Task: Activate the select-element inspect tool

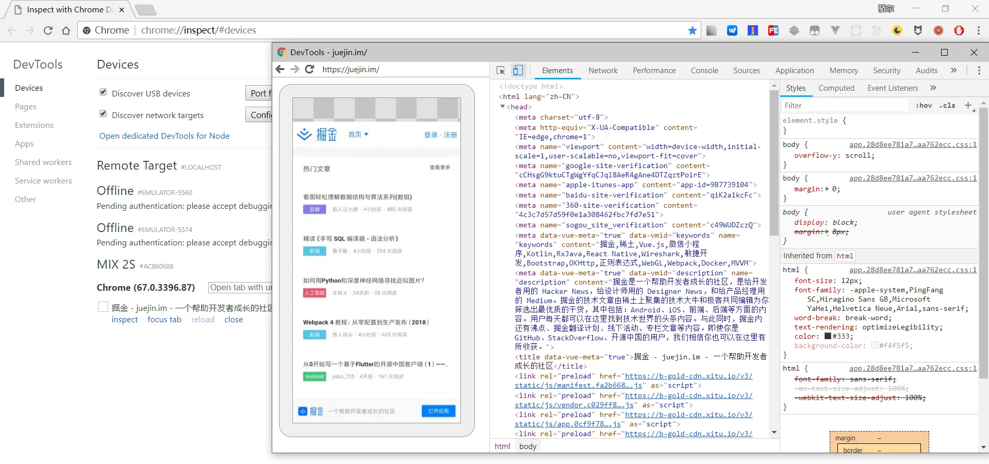Action: click(x=501, y=71)
